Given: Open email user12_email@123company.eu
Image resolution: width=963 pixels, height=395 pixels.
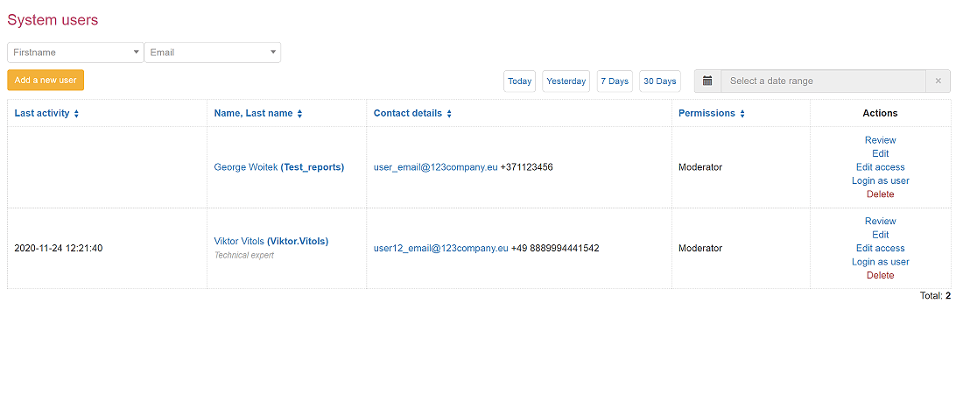Looking at the screenshot, I should (440, 248).
